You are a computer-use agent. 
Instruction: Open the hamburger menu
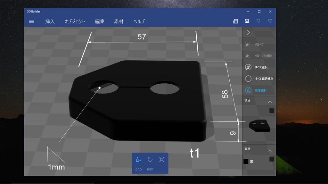(31, 21)
